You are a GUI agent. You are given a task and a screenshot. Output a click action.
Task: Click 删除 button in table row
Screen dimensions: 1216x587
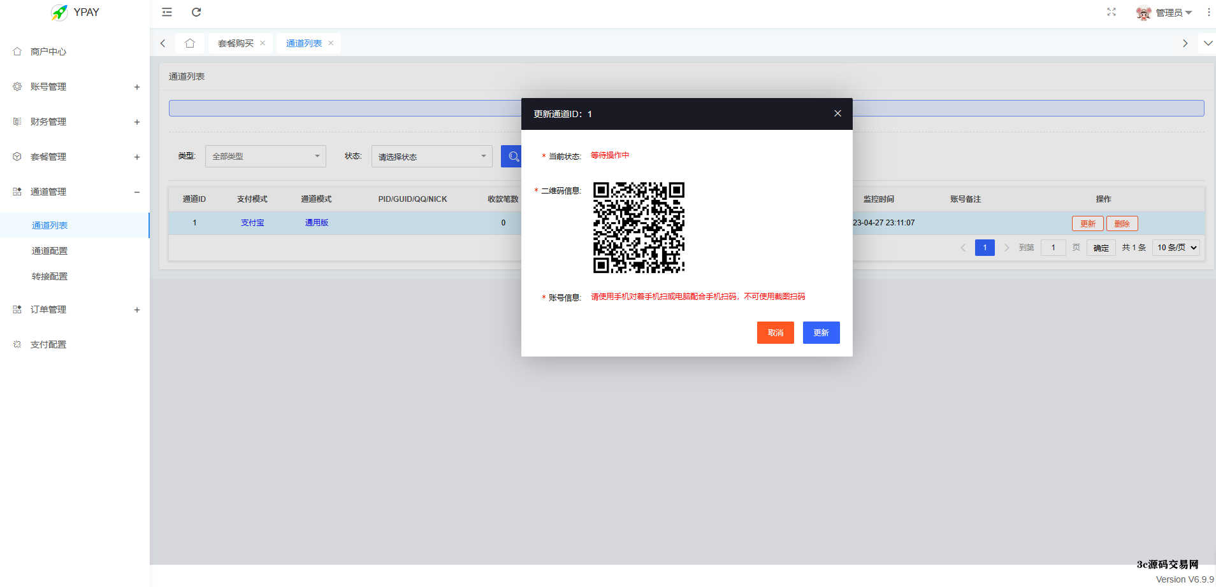tap(1122, 223)
